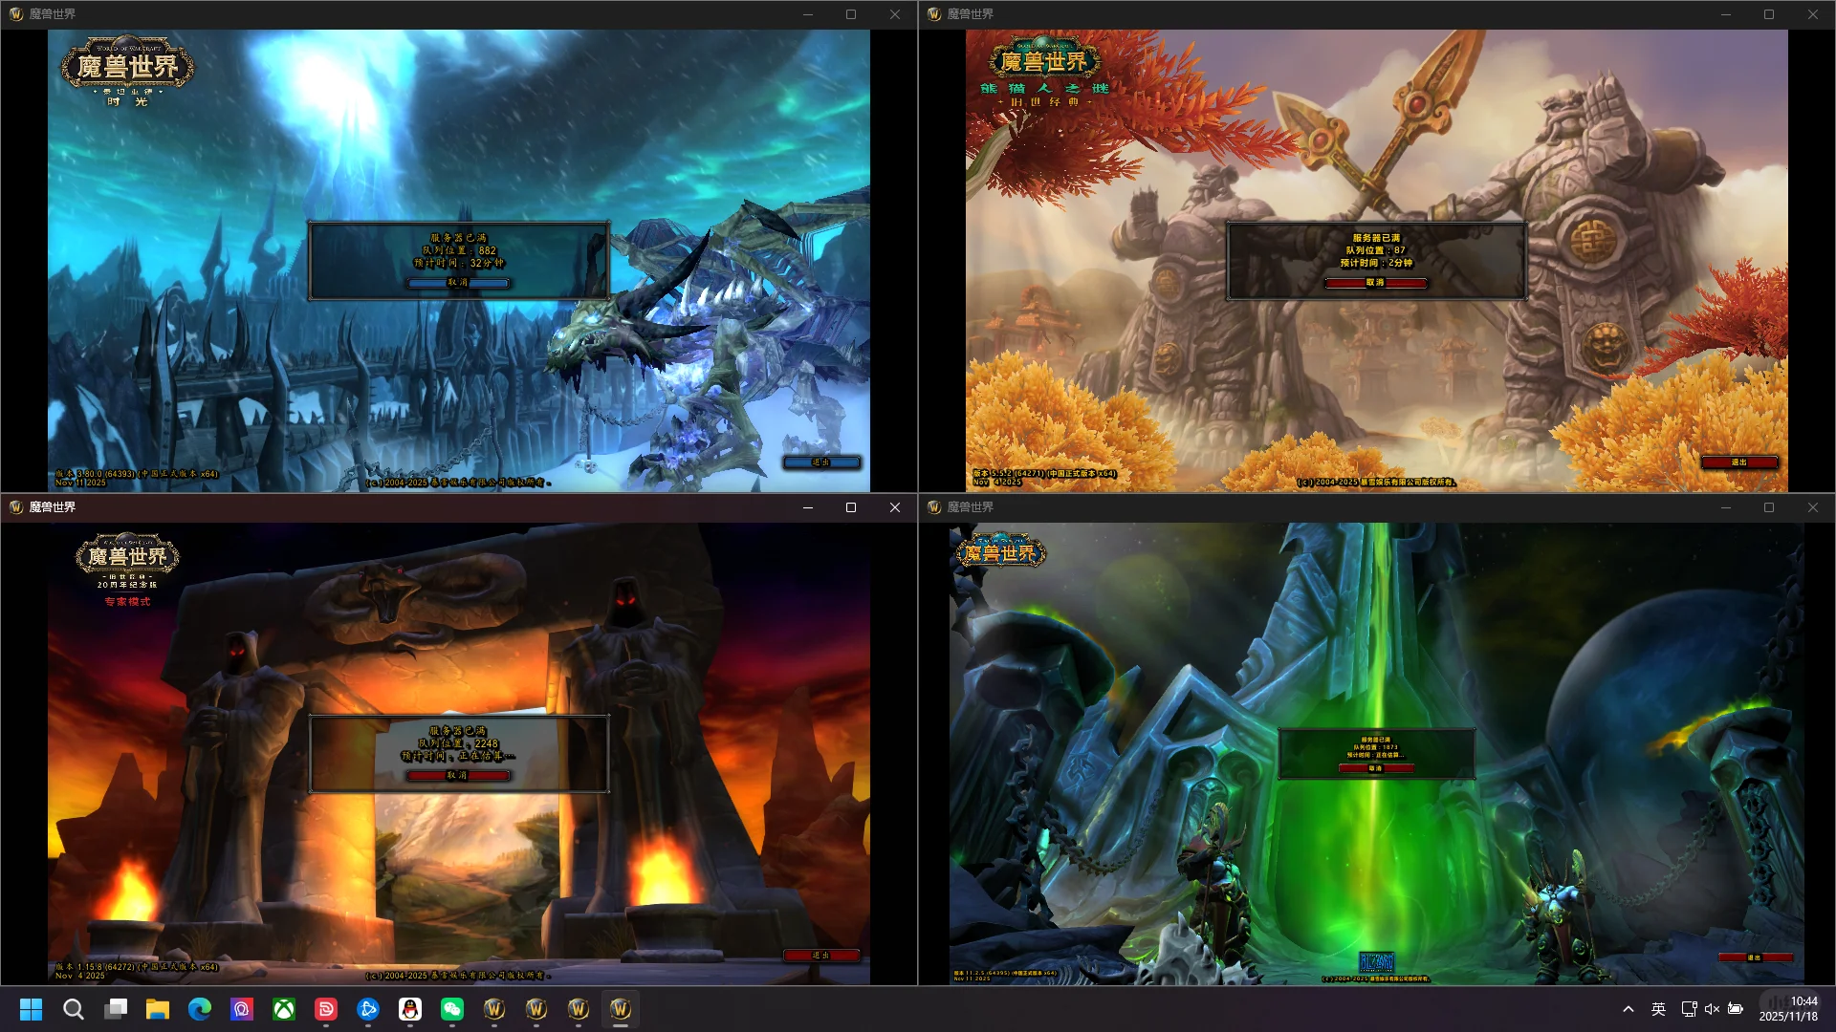Screen dimensions: 1836x1032
Task: Open the Xbox app from the taskbar
Action: click(x=284, y=1009)
